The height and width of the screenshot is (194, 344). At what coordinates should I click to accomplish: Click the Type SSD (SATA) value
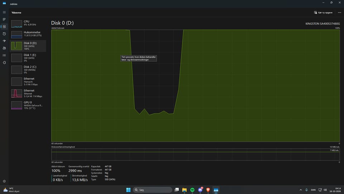pyautogui.click(x=110, y=180)
